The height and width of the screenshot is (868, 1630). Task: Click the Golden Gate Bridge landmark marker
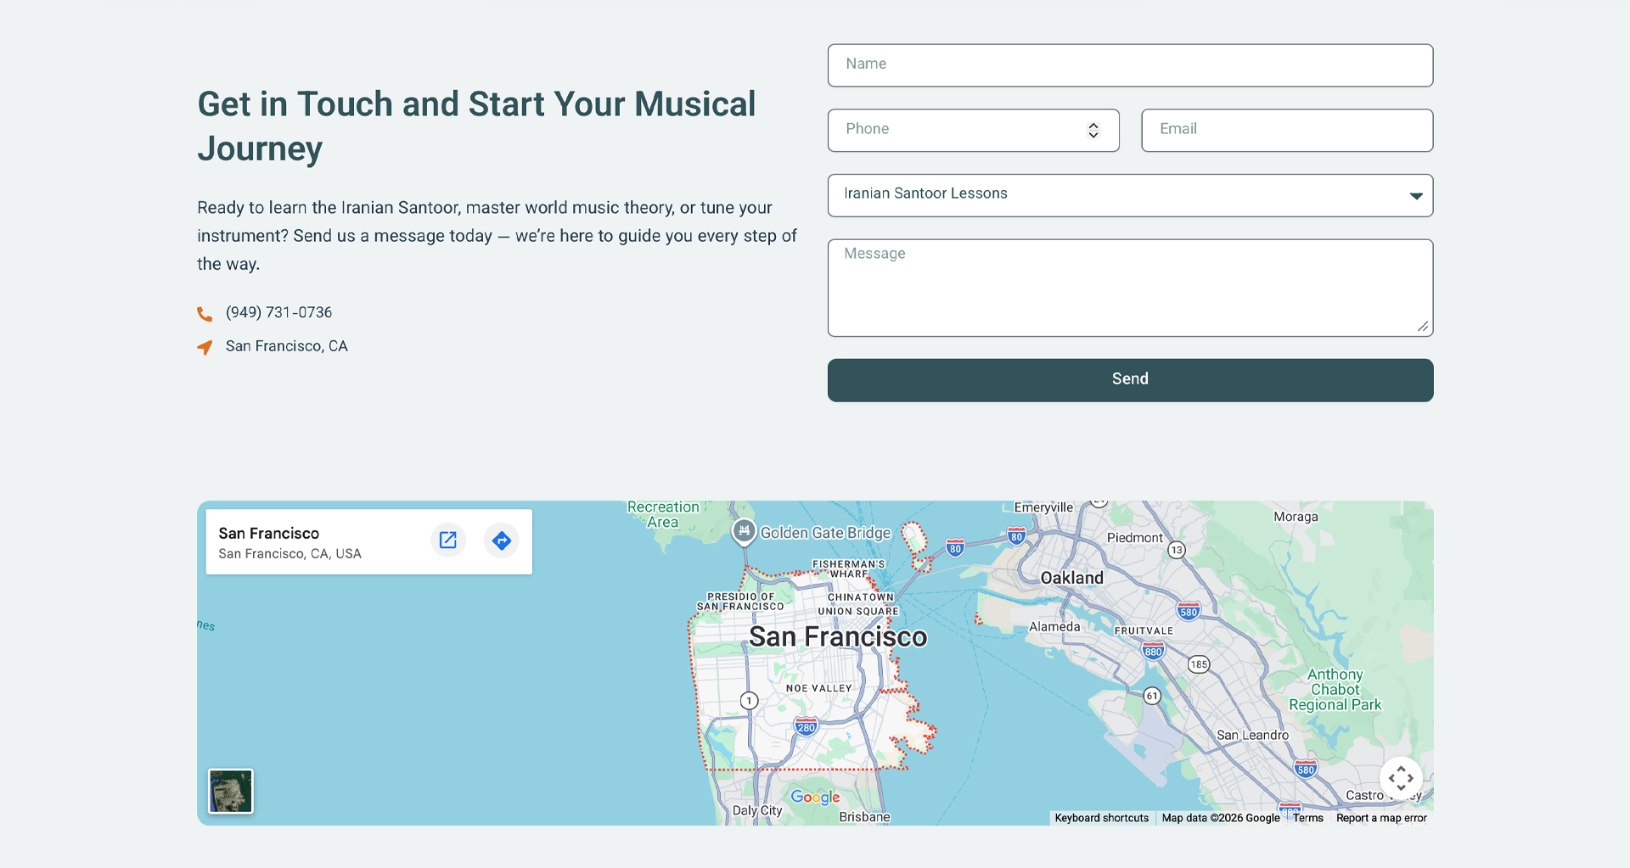point(744,531)
